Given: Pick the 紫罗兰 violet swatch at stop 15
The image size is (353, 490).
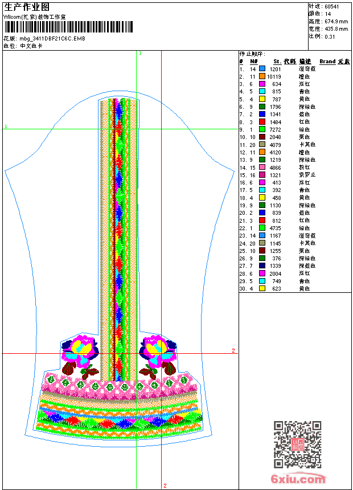Looking at the screenshot, I should tap(262, 175).
